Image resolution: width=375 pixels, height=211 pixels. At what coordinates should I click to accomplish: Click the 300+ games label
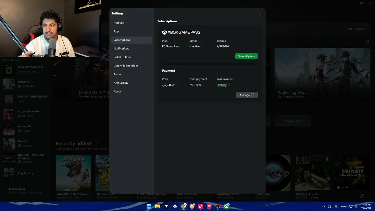click(355, 29)
